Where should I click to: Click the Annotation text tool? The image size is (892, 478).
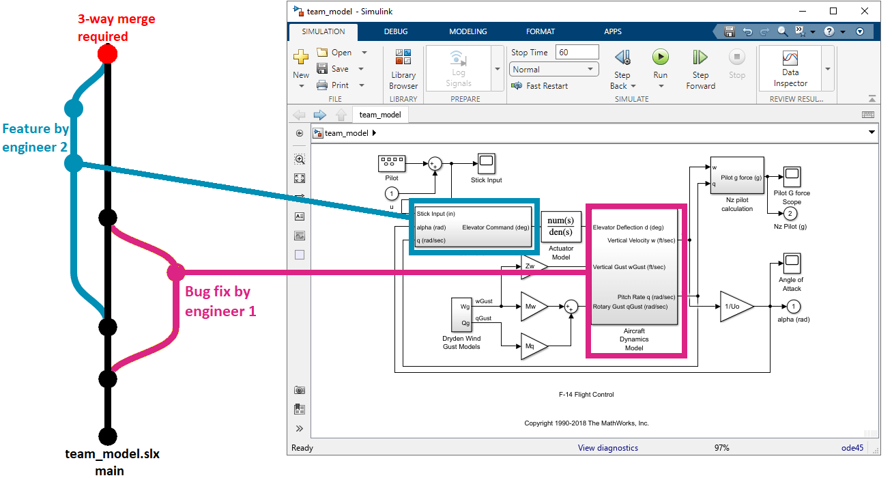coord(300,216)
